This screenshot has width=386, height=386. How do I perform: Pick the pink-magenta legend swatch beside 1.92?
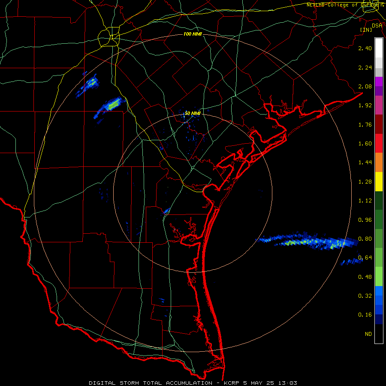click(379, 106)
